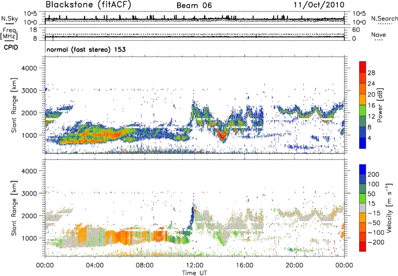Click the "-200" velocity colorbar label
The height and width of the screenshot is (276, 398).
376,242
